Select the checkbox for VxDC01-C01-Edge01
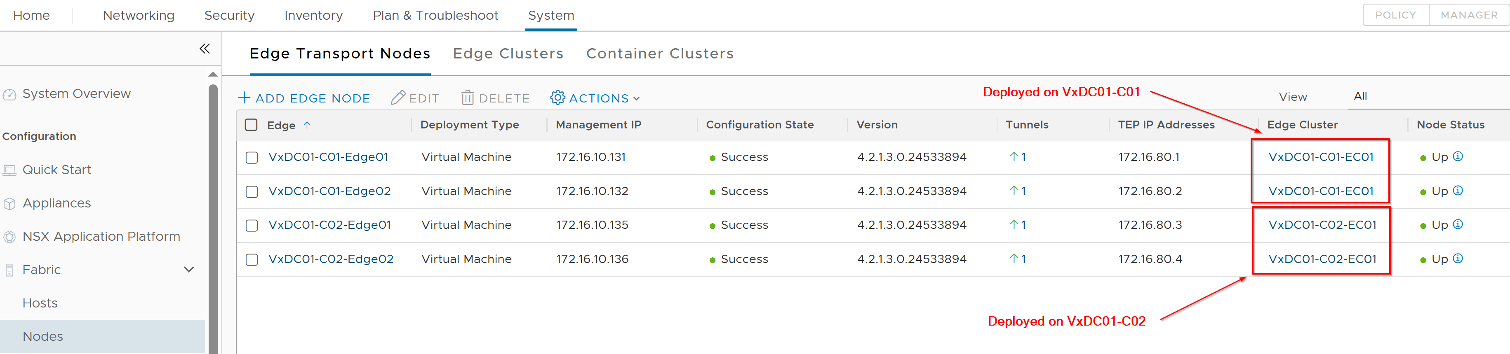Image resolution: width=1510 pixels, height=354 pixels. [252, 157]
